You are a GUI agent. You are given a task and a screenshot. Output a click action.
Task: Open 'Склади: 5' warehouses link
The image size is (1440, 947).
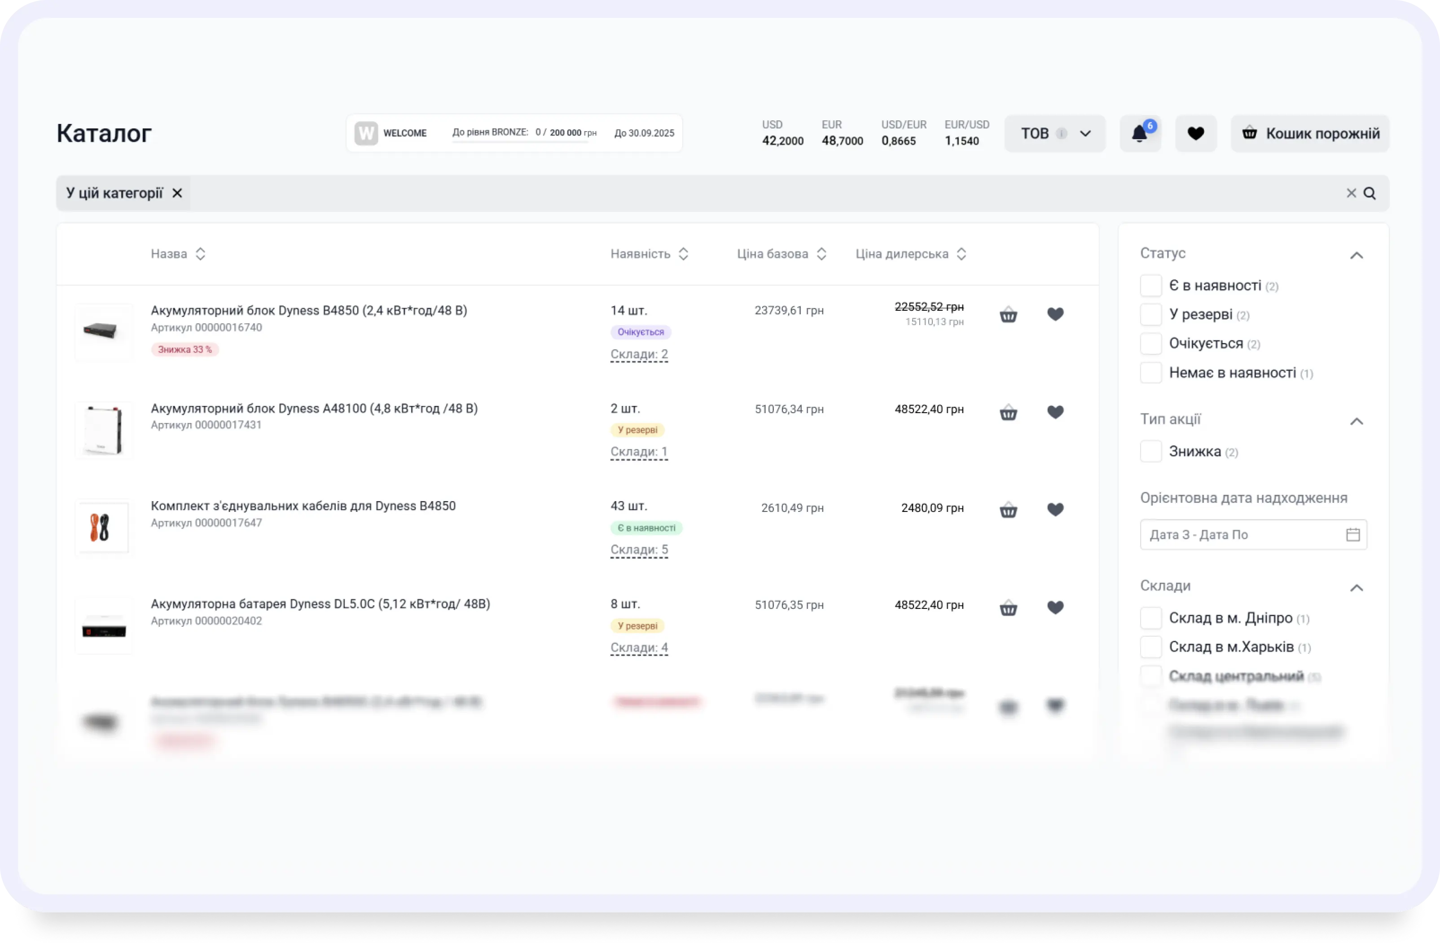(x=639, y=550)
